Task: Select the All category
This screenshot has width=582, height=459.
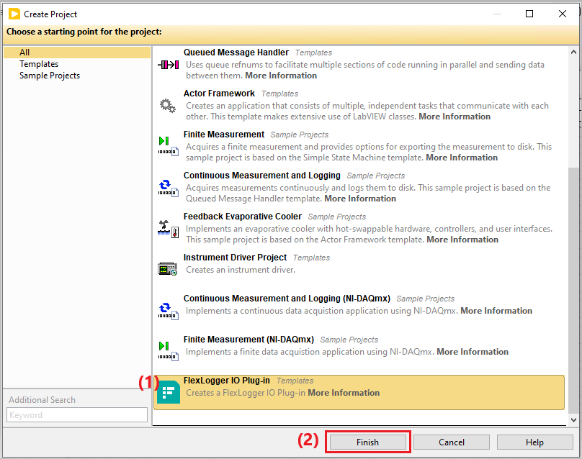Action: 77,53
